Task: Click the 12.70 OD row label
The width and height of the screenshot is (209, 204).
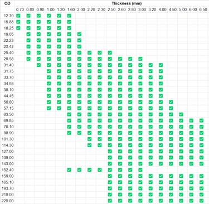Action: pyautogui.click(x=8, y=16)
